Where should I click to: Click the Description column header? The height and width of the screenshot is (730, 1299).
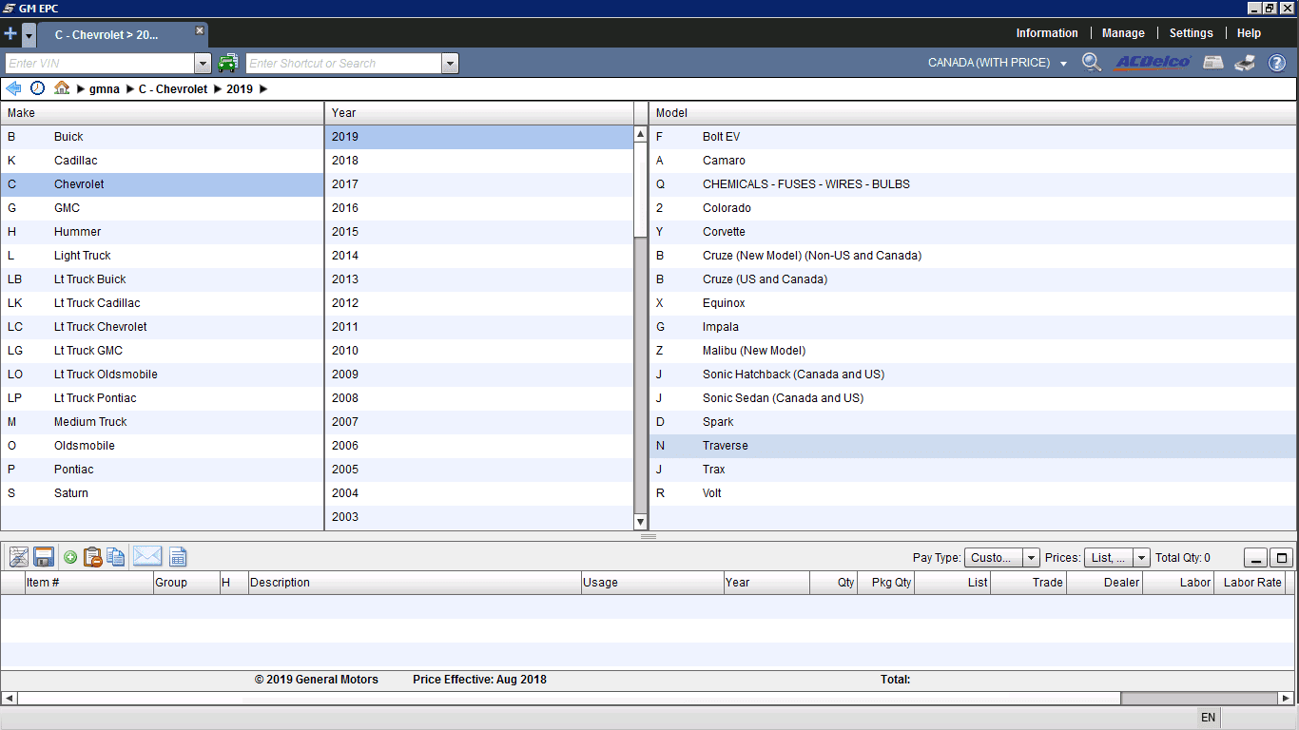415,583
